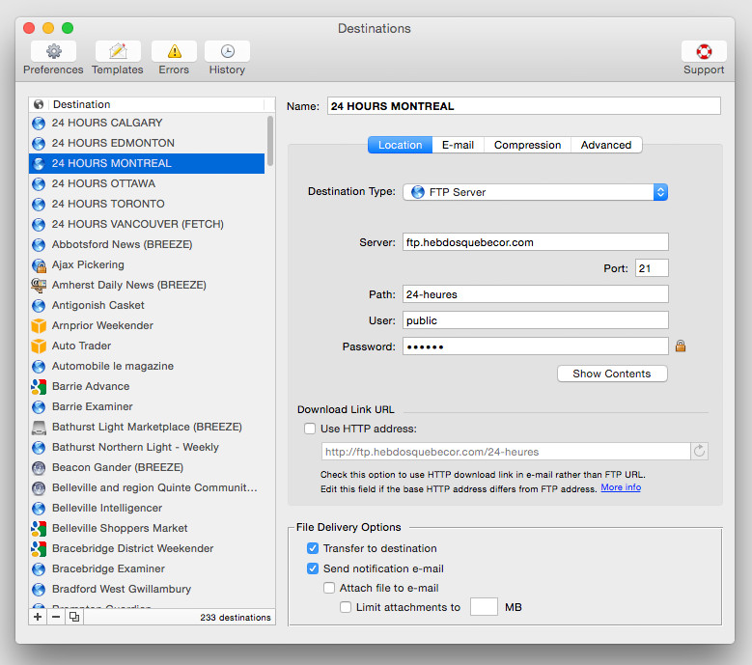Screen dimensions: 752x665
Task: Uncheck Transfer to destination
Action: click(313, 548)
